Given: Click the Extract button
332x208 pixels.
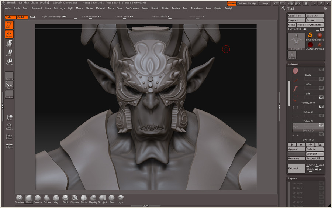Looking at the screenshot, I should coord(296,168).
